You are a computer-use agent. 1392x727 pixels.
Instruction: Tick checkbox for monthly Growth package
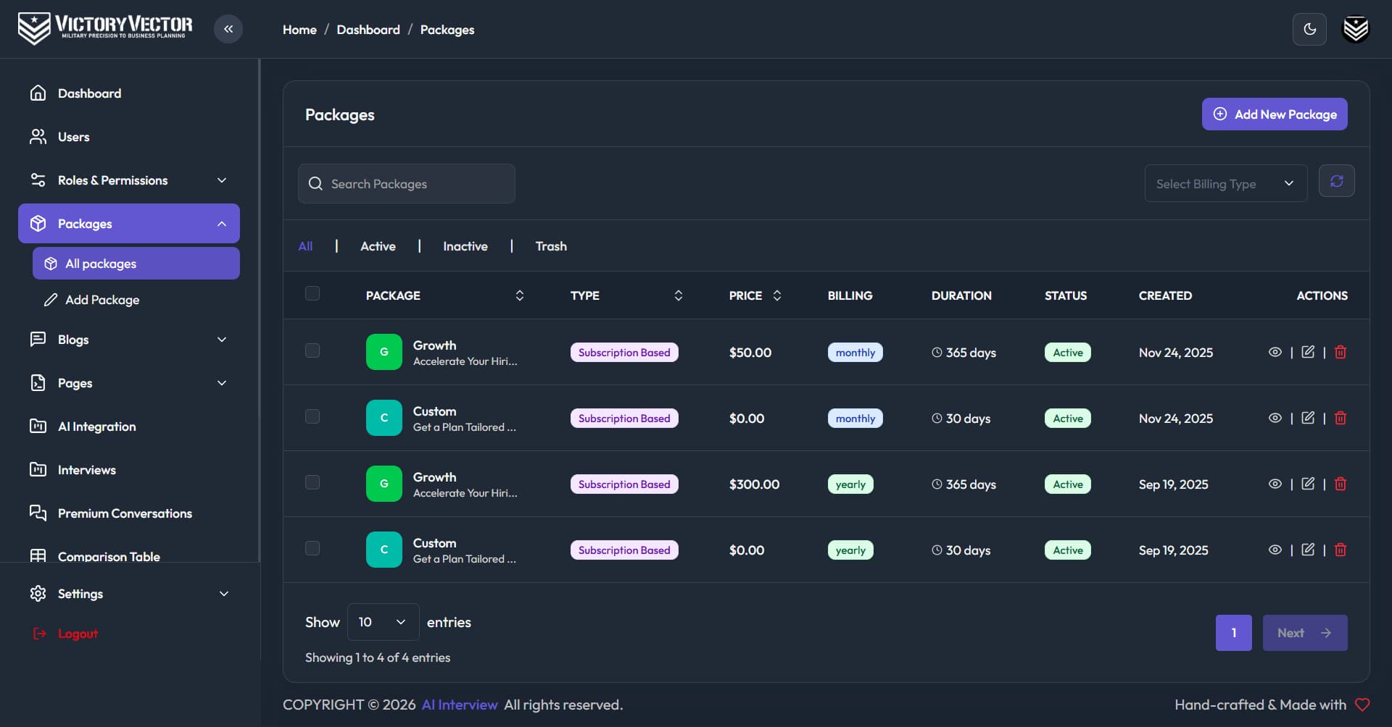[x=312, y=350]
